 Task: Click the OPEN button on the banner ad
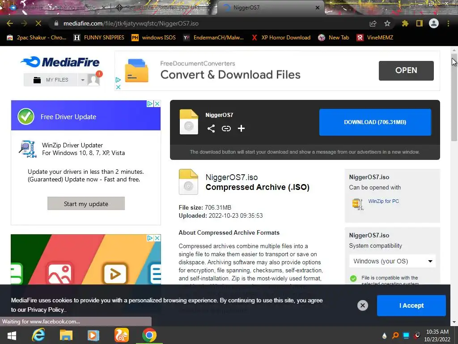click(x=406, y=70)
